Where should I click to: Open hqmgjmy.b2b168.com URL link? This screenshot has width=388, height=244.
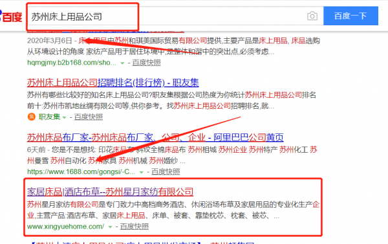[72, 62]
